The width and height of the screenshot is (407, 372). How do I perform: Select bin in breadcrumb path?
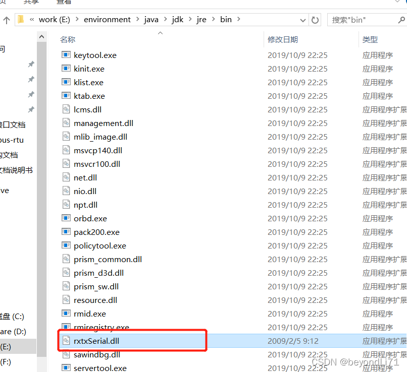(226, 20)
